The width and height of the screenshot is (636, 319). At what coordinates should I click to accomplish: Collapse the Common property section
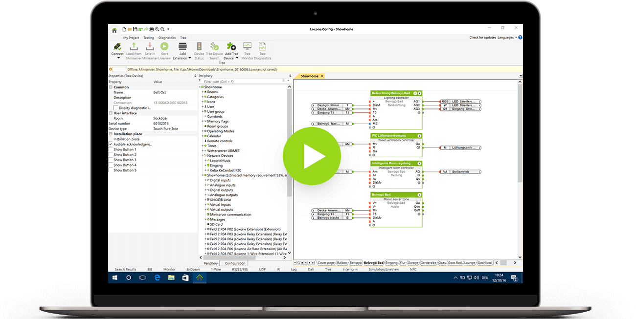click(x=111, y=87)
